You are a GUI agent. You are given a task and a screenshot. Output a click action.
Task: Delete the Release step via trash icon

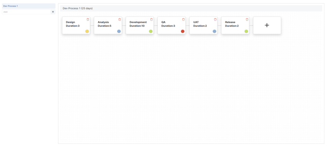(x=247, y=20)
